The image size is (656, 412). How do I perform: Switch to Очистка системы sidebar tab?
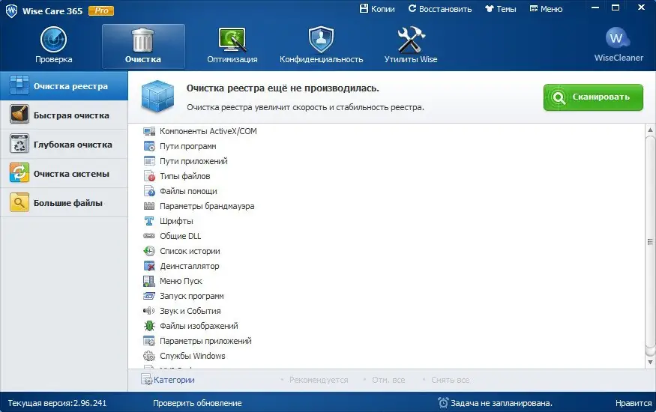(64, 173)
